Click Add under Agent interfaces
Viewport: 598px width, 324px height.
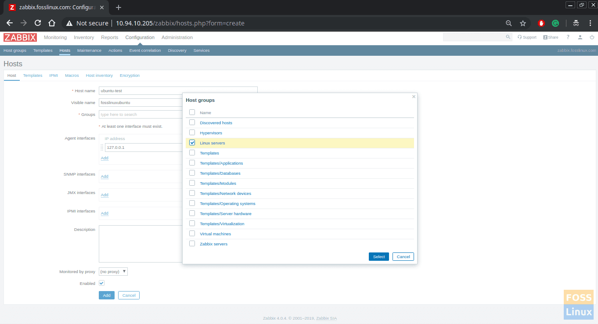coord(104,158)
